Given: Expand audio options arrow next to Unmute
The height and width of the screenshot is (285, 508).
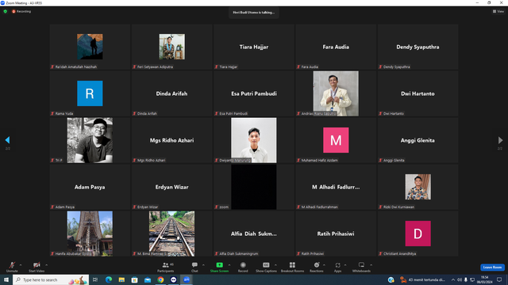Looking at the screenshot, I should tap(21, 265).
